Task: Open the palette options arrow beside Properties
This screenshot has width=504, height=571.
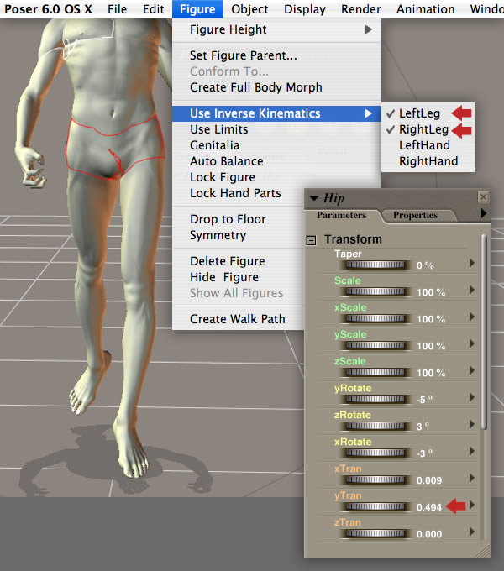Action: (484, 213)
